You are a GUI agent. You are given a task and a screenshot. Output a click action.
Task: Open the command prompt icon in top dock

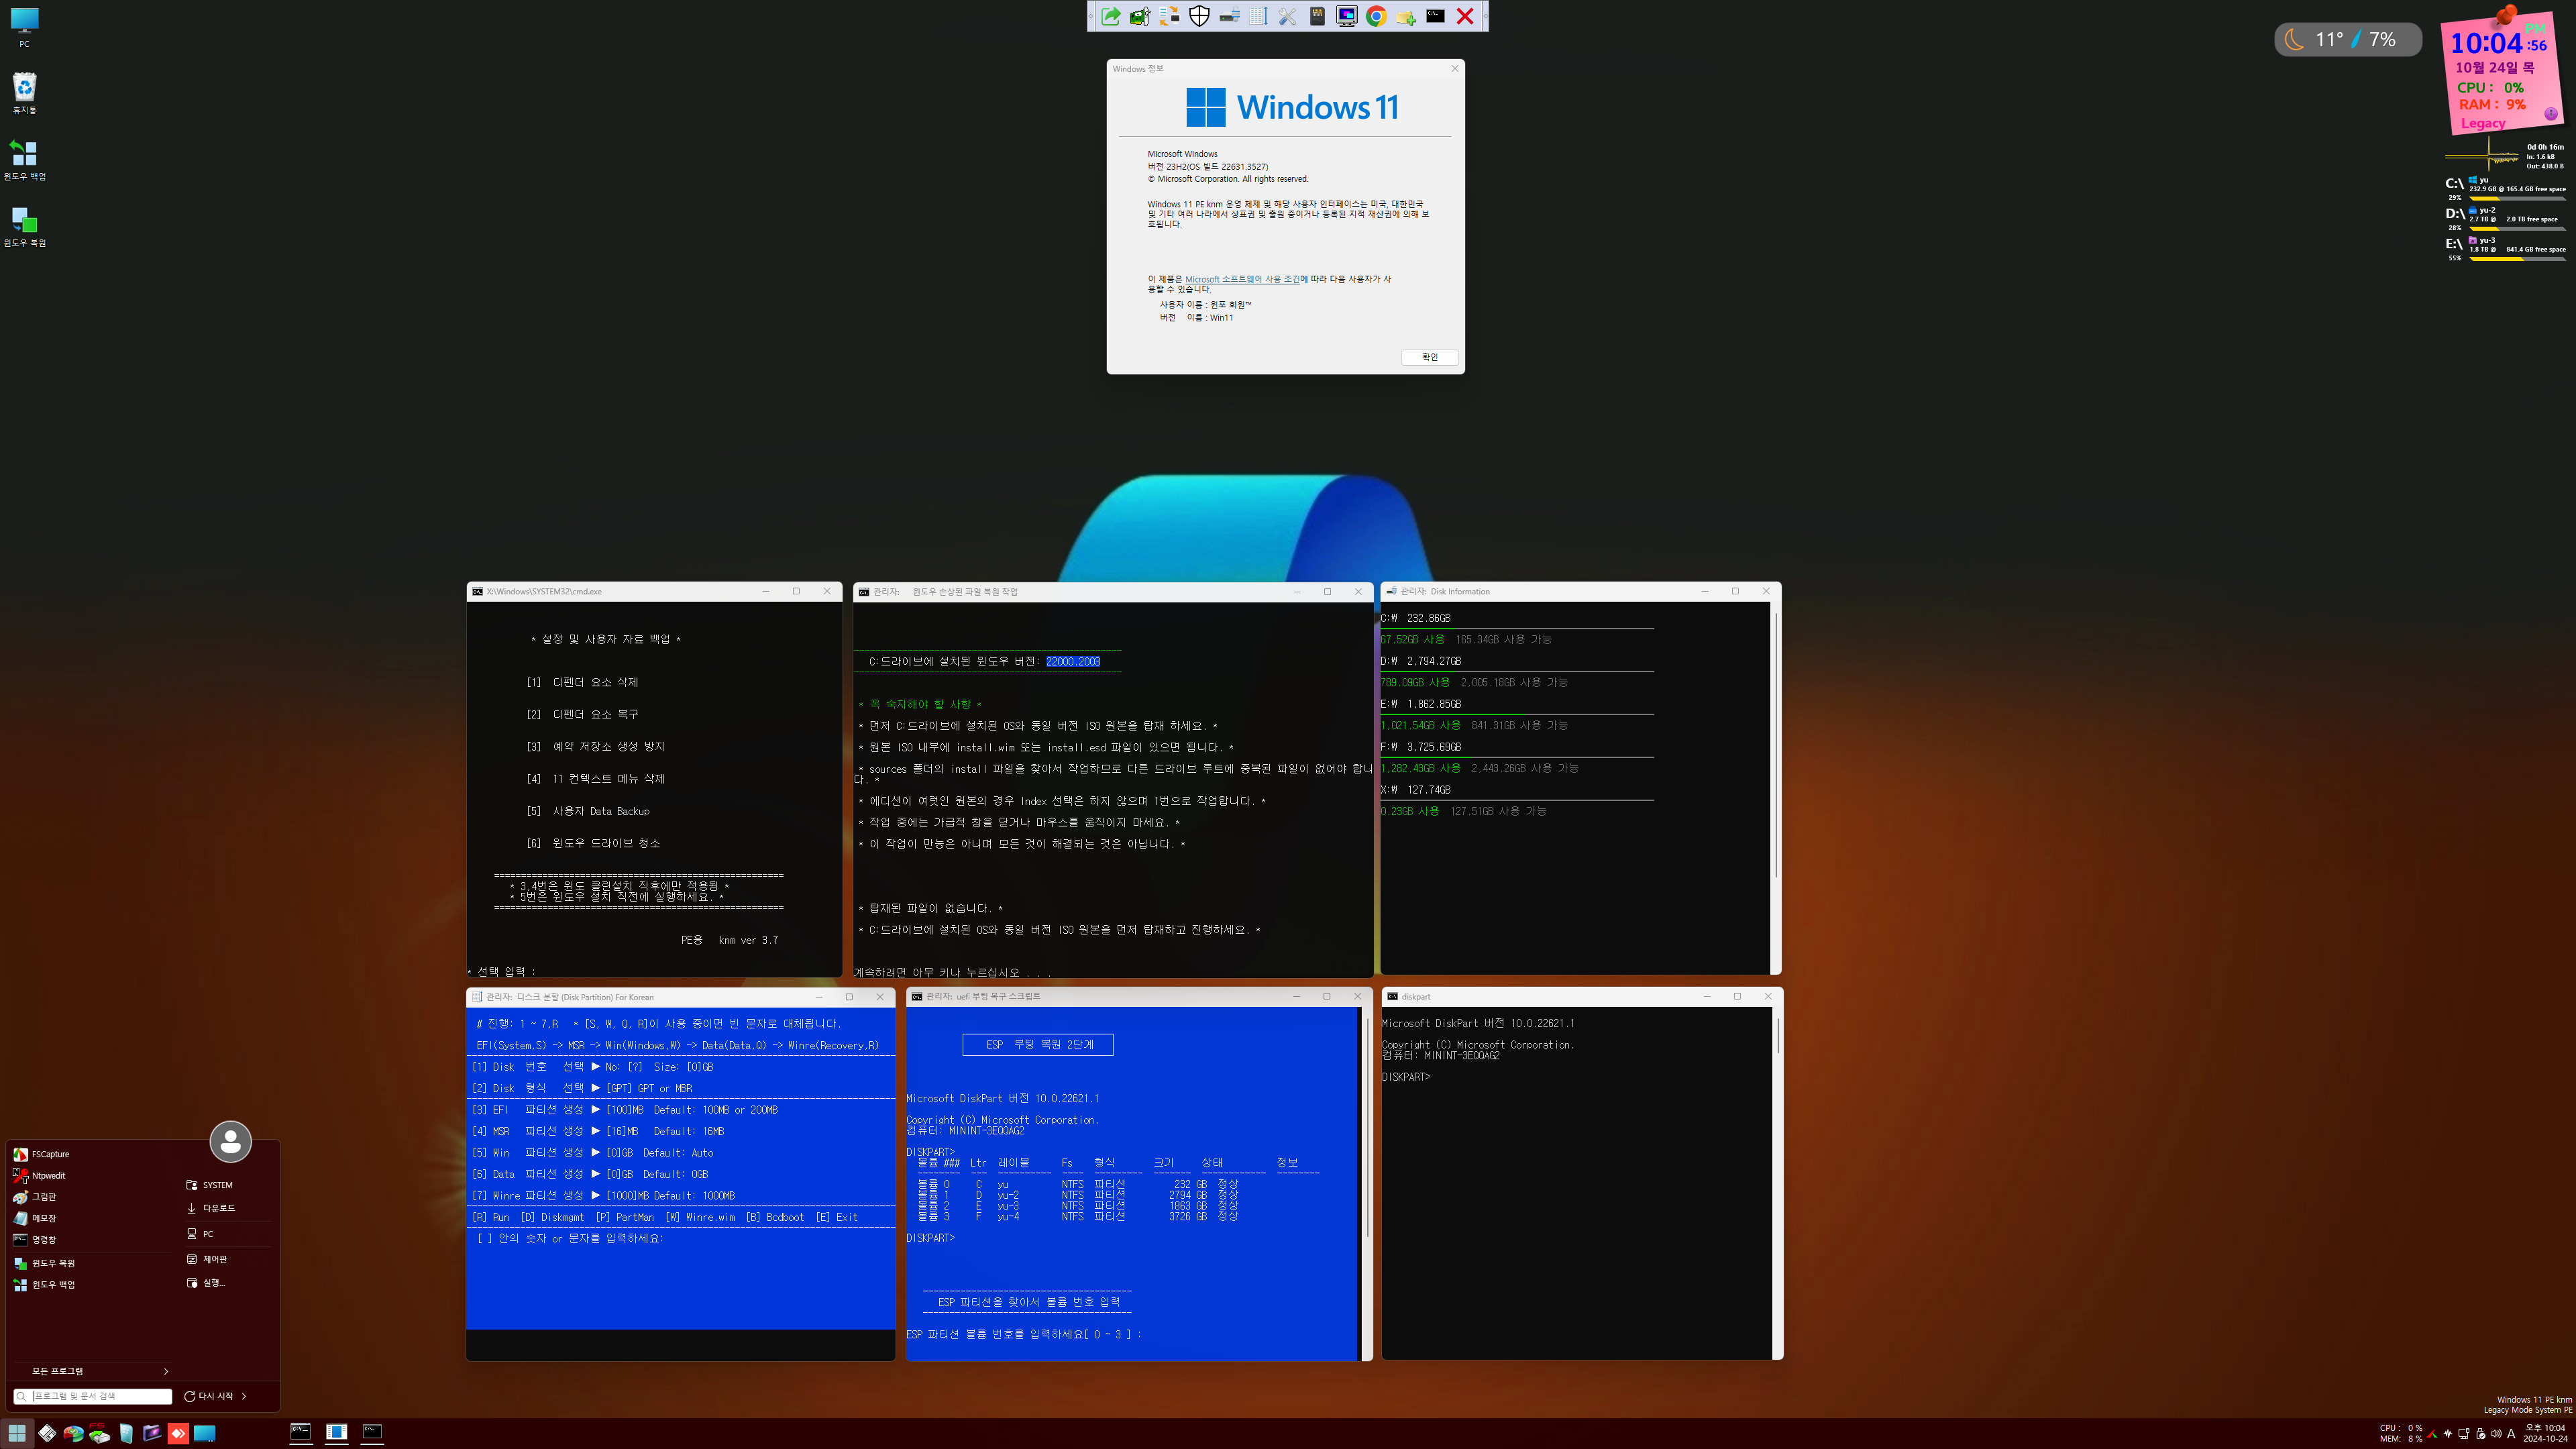(1435, 16)
